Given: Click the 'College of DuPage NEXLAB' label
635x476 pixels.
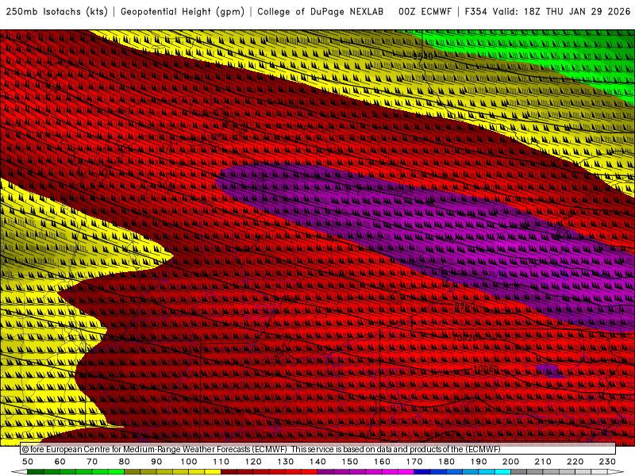Looking at the screenshot, I should coord(321,12).
